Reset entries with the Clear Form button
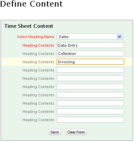 76,132
